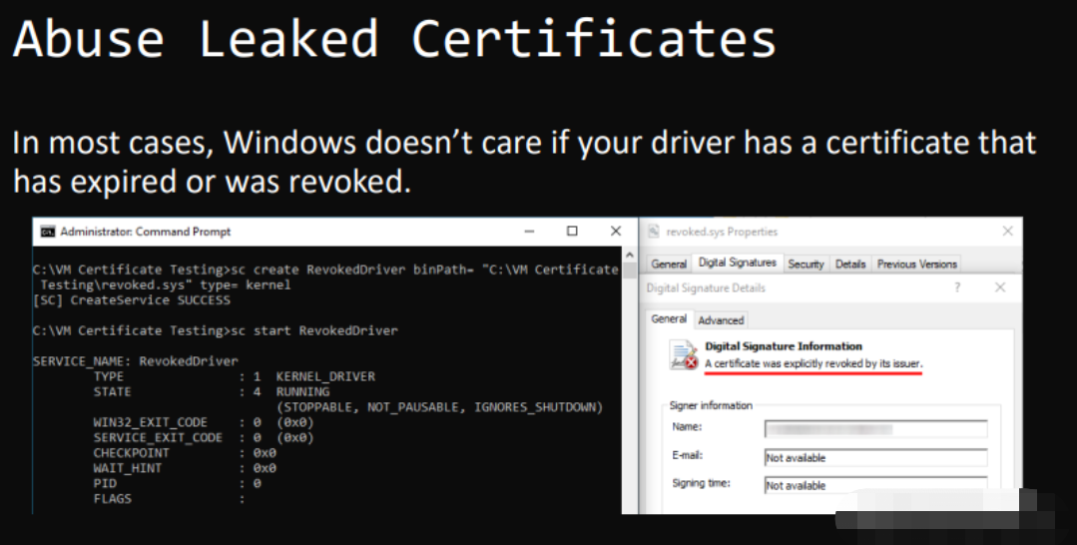Click the revoked.sys Properties file icon
This screenshot has height=545, width=1077.
653,232
